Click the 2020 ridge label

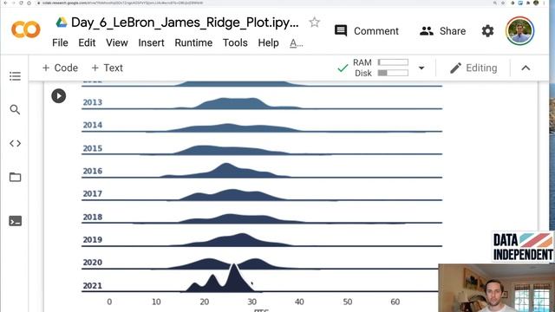click(x=93, y=262)
